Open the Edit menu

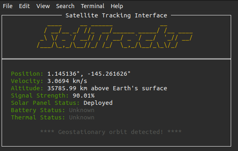(24, 6)
